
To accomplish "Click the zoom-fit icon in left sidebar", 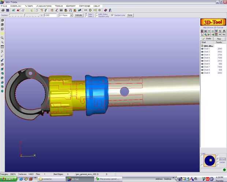I will (2, 47).
